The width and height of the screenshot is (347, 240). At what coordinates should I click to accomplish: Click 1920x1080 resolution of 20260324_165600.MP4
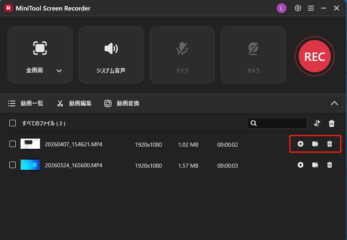149,166
